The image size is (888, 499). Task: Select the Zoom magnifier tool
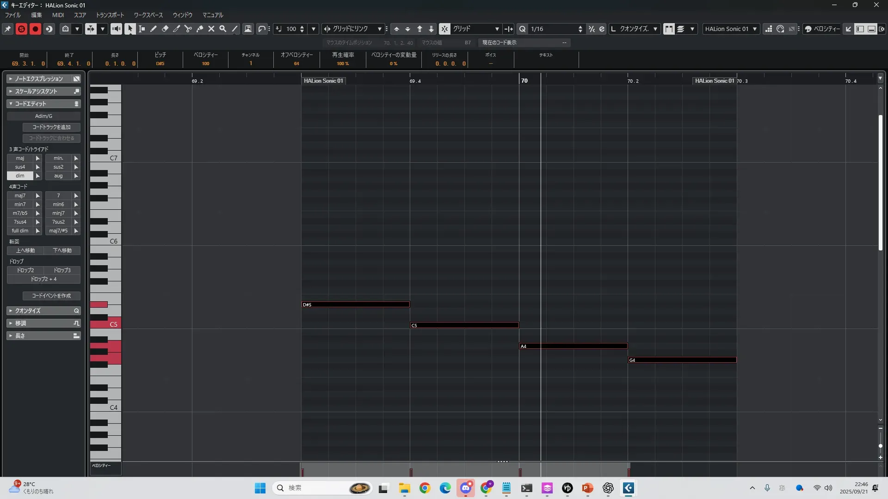coord(223,29)
